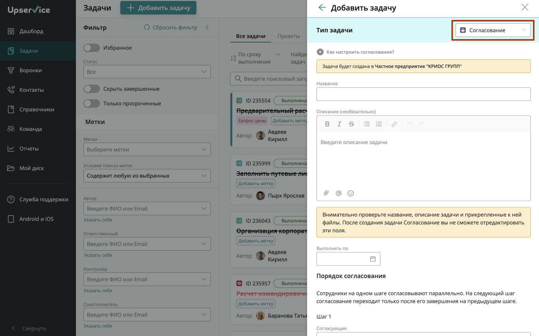539x336 pixels.
Task: Close the Добавить задачу panel
Action: click(x=525, y=7)
